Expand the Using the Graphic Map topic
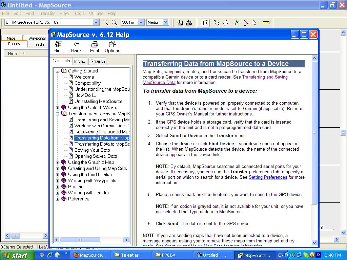 (57, 162)
